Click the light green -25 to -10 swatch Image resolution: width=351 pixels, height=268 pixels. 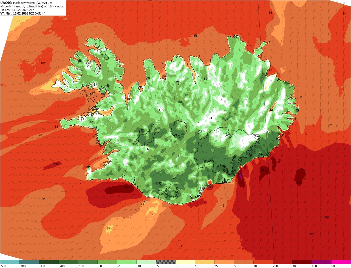tap(127, 262)
